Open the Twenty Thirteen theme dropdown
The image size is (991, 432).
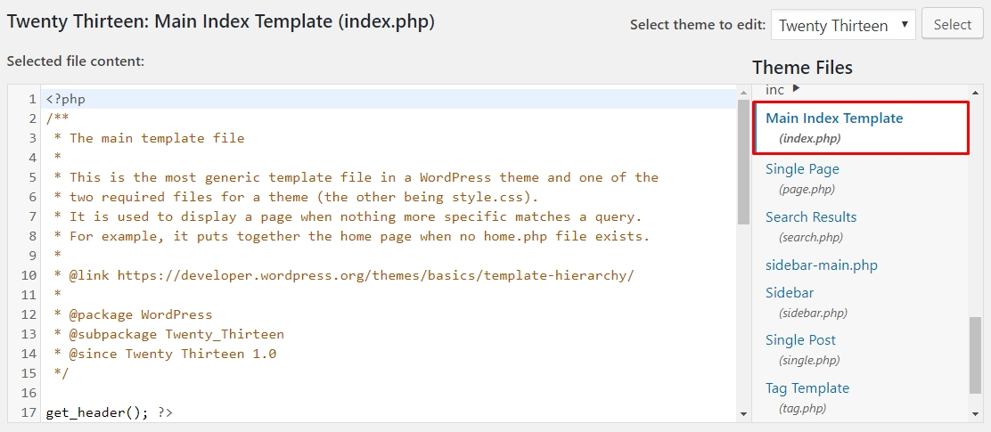(x=842, y=26)
